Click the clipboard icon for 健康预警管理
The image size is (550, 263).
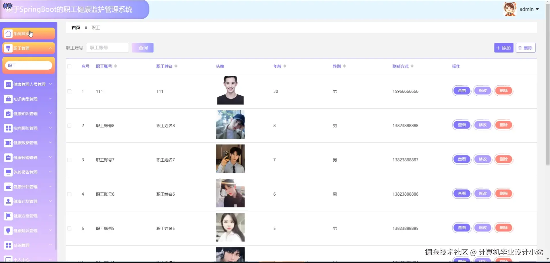click(x=8, y=158)
